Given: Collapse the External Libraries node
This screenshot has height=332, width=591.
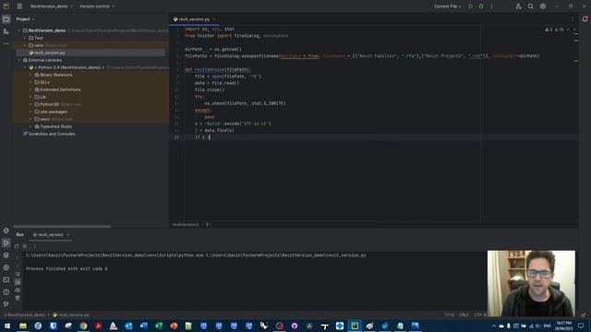Looking at the screenshot, I should click(19, 60).
